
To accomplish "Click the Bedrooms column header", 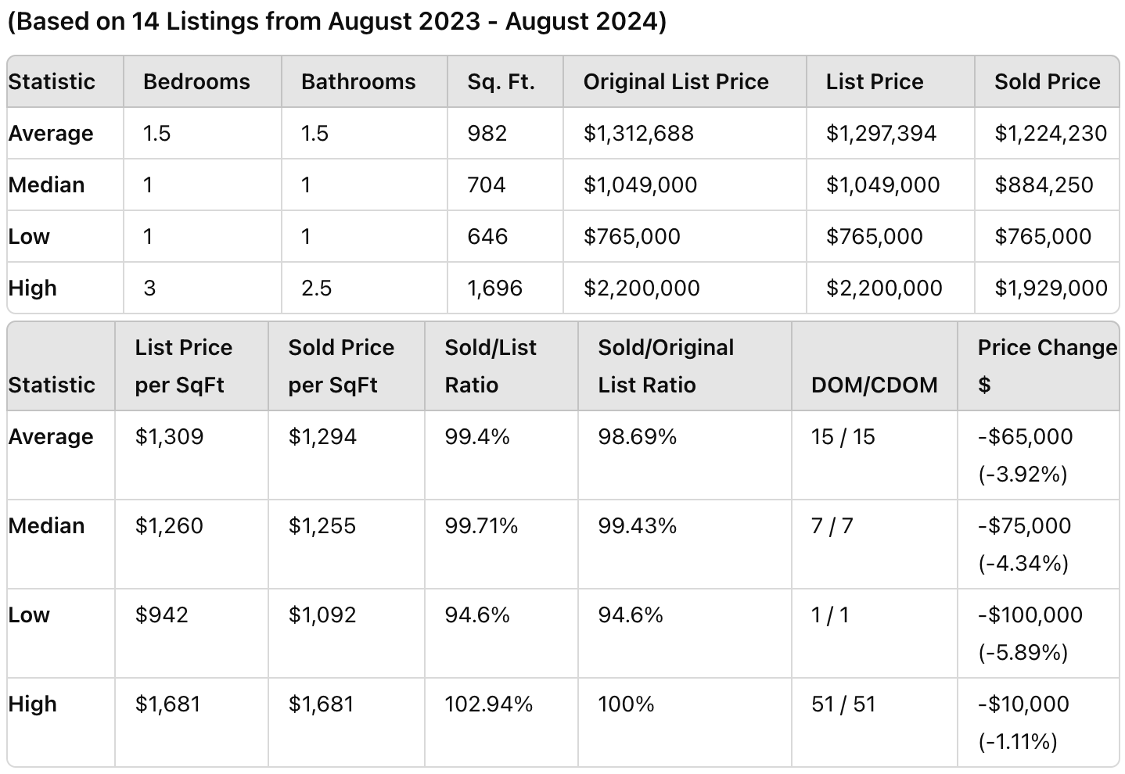I will (196, 81).
